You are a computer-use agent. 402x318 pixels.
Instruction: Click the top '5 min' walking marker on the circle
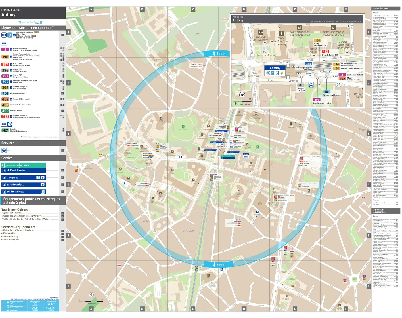219,53
